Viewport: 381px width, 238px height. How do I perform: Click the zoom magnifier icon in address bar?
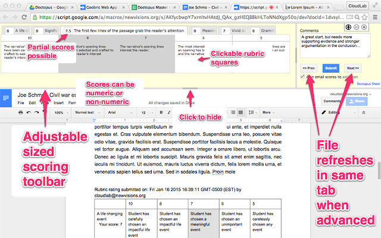click(357, 17)
